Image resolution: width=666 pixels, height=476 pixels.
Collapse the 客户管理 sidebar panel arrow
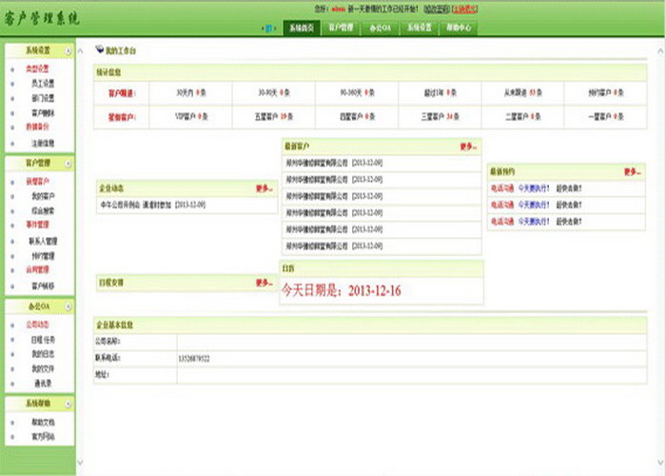click(68, 163)
